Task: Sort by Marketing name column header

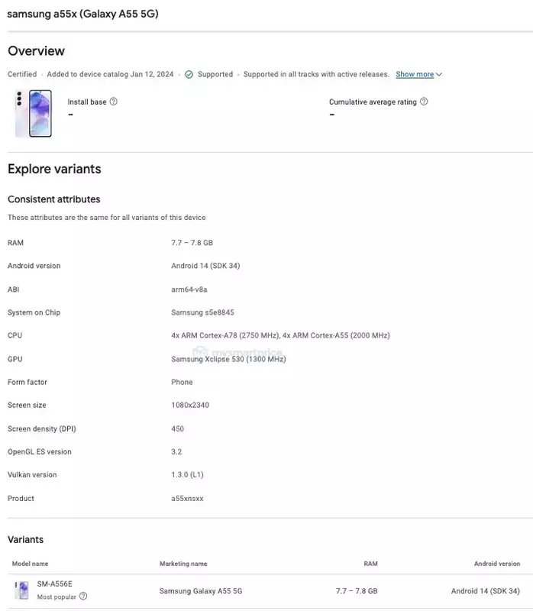Action: (x=183, y=564)
